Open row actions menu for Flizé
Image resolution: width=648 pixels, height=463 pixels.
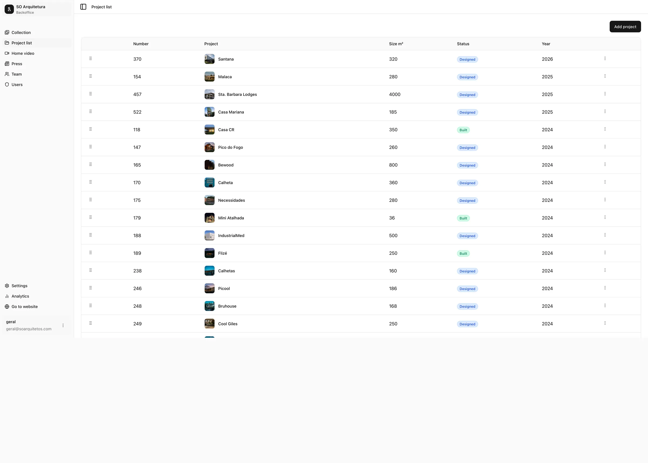tap(605, 253)
